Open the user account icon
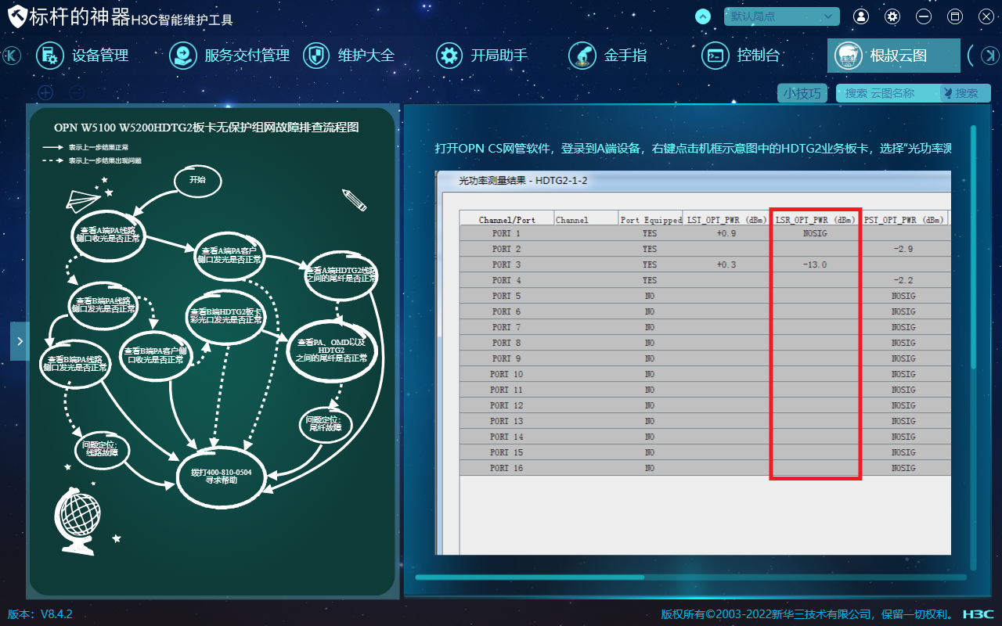The width and height of the screenshot is (1002, 626). click(861, 16)
